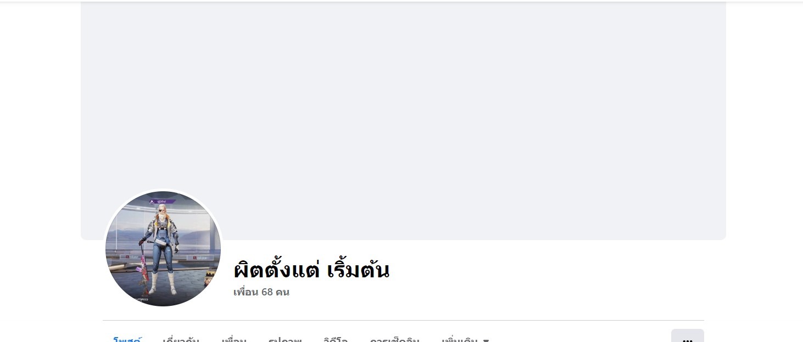This screenshot has height=342, width=803.
Task: Select the profile name ผิดตั้งแต่ เริ่มต้น
Action: coord(311,269)
